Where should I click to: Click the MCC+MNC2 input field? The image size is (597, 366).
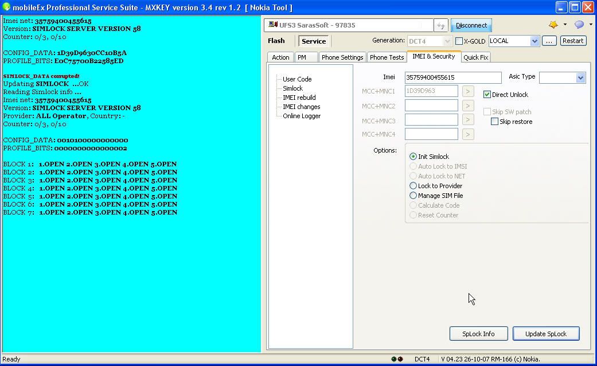(431, 106)
